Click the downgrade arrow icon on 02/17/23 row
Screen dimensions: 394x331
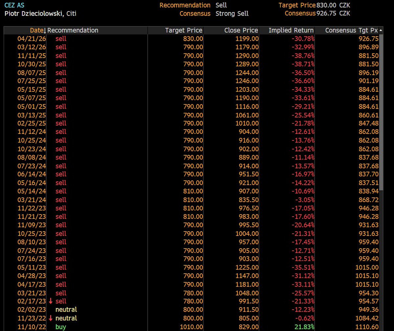tap(51, 301)
